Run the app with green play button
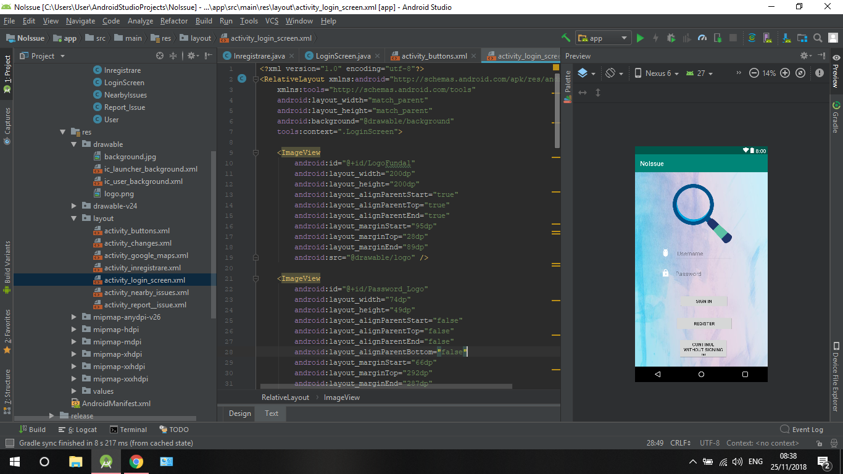The width and height of the screenshot is (843, 474). pos(640,38)
